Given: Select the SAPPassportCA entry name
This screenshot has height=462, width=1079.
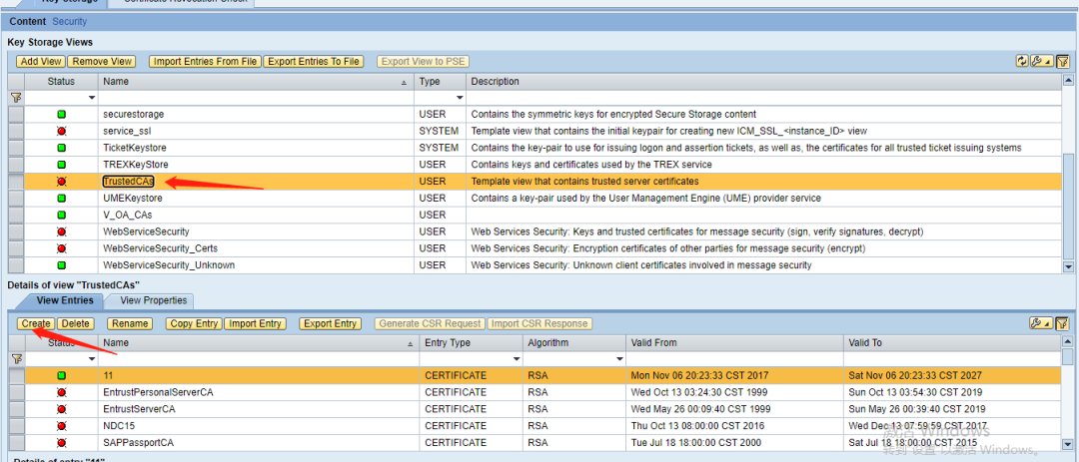Looking at the screenshot, I should point(138,443).
